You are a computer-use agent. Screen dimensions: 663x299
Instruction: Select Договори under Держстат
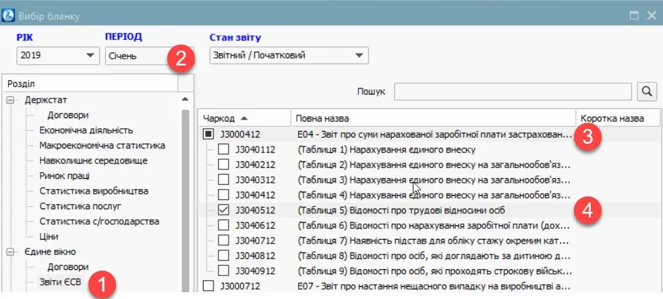[x=68, y=115]
